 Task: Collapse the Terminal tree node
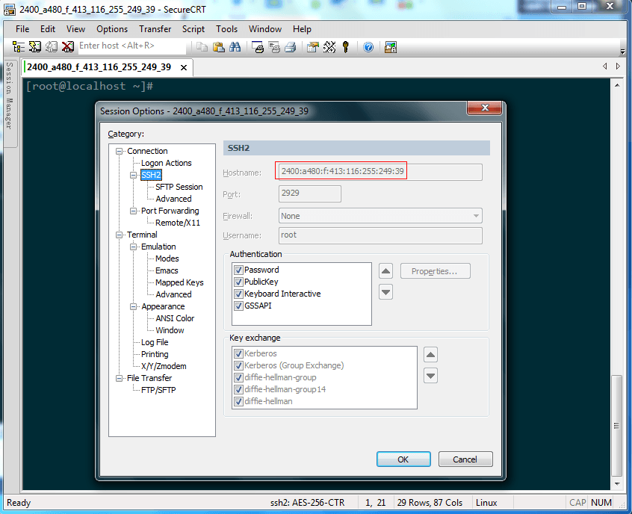tap(120, 235)
